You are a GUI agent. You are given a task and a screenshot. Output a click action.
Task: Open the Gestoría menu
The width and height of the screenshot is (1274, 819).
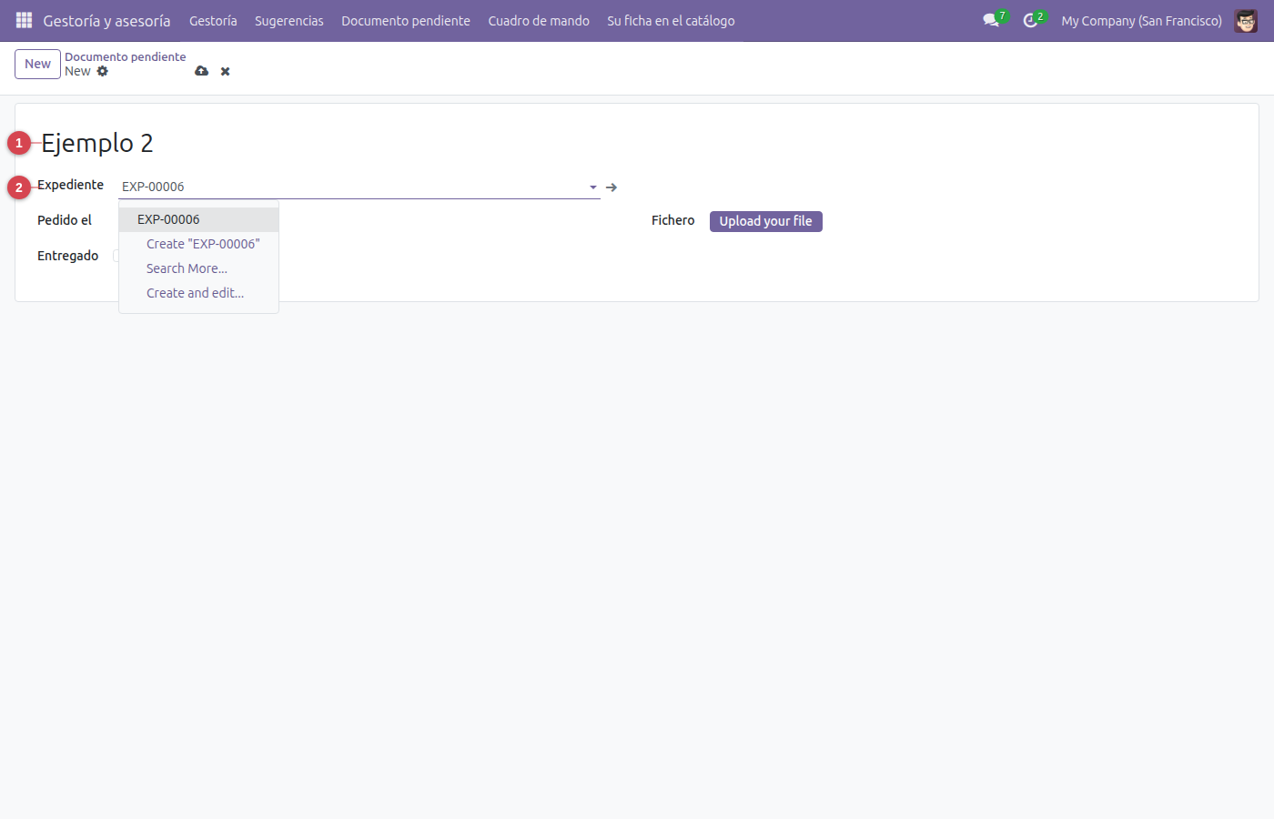point(213,20)
